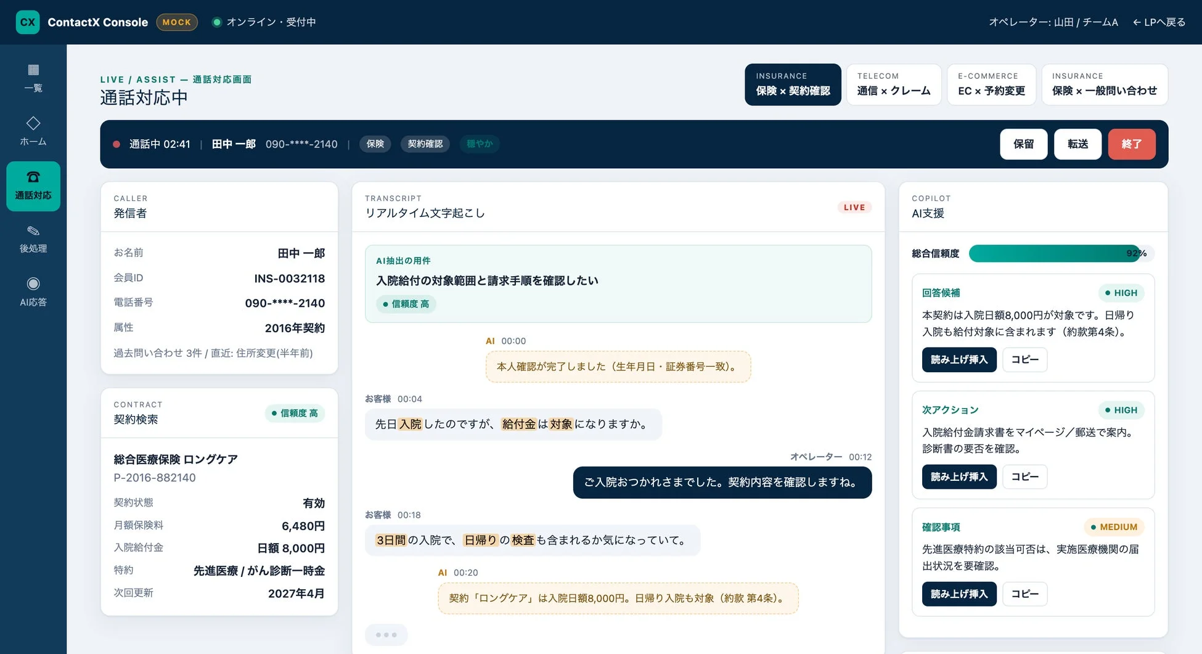1202x654 pixels.
Task: Open 後処理 in the sidebar
Action: click(x=33, y=239)
